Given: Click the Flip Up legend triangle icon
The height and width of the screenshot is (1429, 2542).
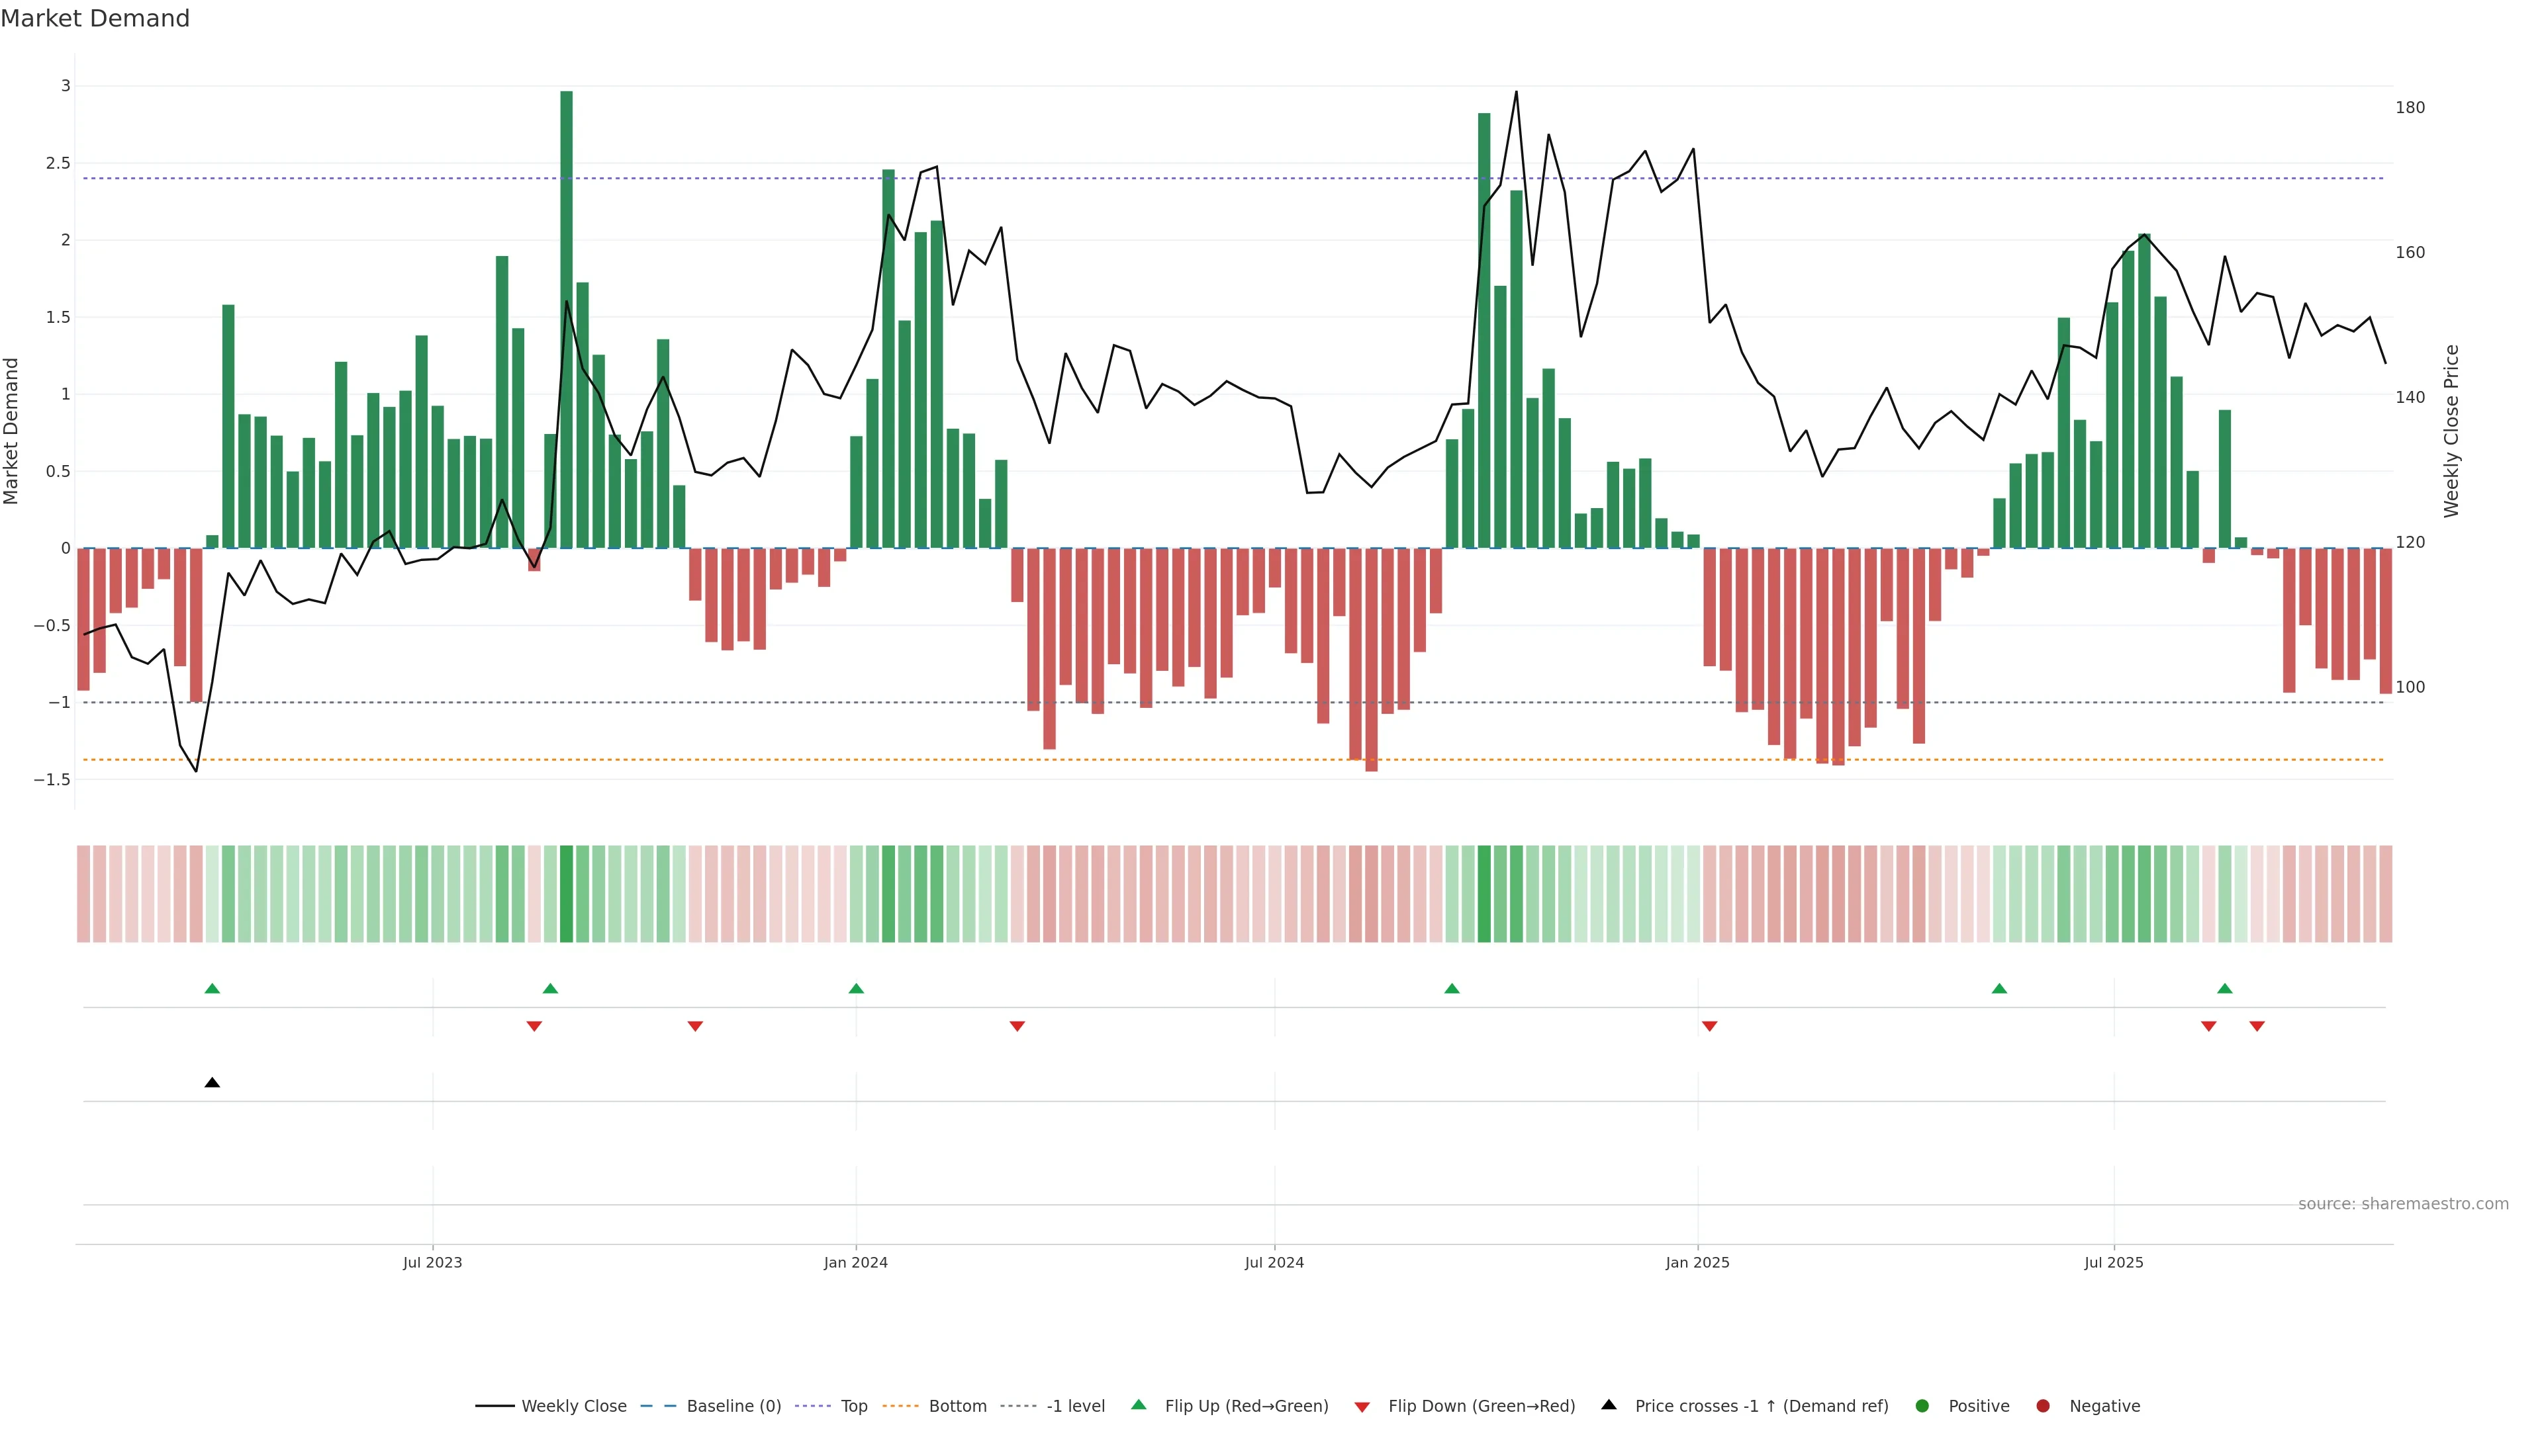Looking at the screenshot, I should pyautogui.click(x=1139, y=1405).
